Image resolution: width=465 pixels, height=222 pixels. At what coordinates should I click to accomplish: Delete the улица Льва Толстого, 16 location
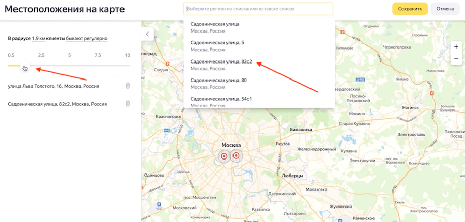click(128, 86)
